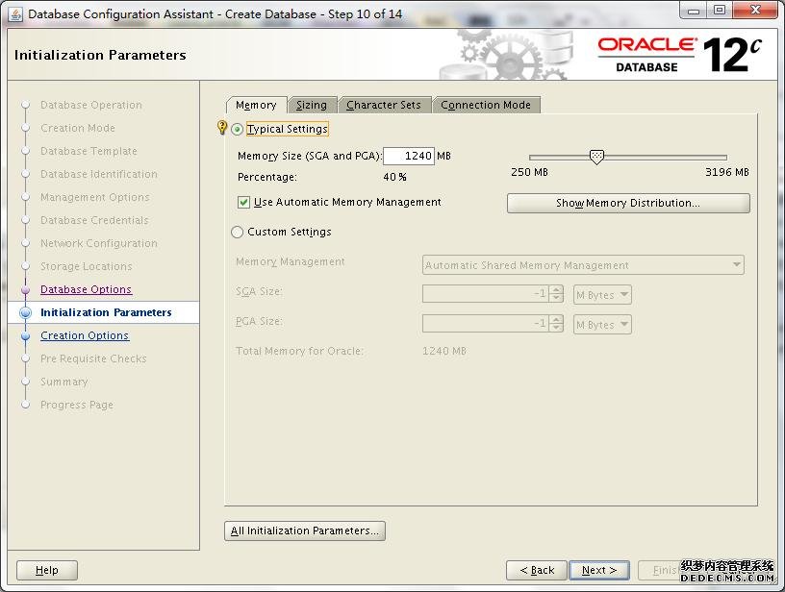Toggle Use Automatic Memory Management checkbox
The height and width of the screenshot is (592, 785).
click(243, 203)
